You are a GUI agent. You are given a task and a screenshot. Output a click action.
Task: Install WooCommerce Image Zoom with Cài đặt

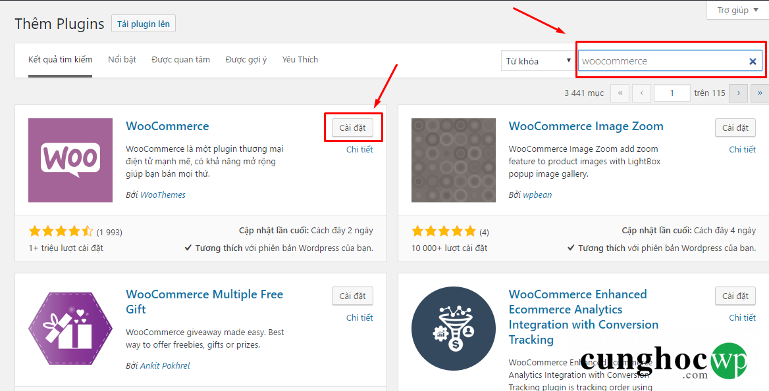(x=735, y=127)
